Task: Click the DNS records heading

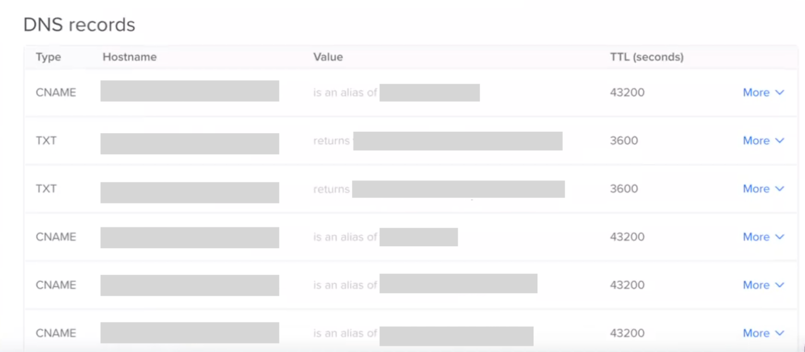Action: (x=79, y=25)
